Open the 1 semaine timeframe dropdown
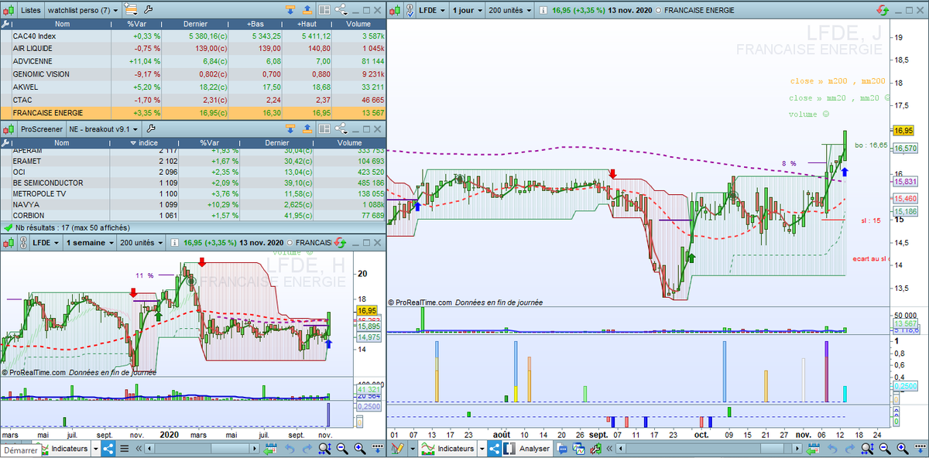 pyautogui.click(x=88, y=242)
